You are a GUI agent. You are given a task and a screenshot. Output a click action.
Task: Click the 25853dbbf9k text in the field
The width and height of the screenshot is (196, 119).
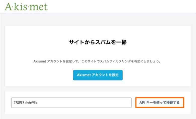[26, 103]
